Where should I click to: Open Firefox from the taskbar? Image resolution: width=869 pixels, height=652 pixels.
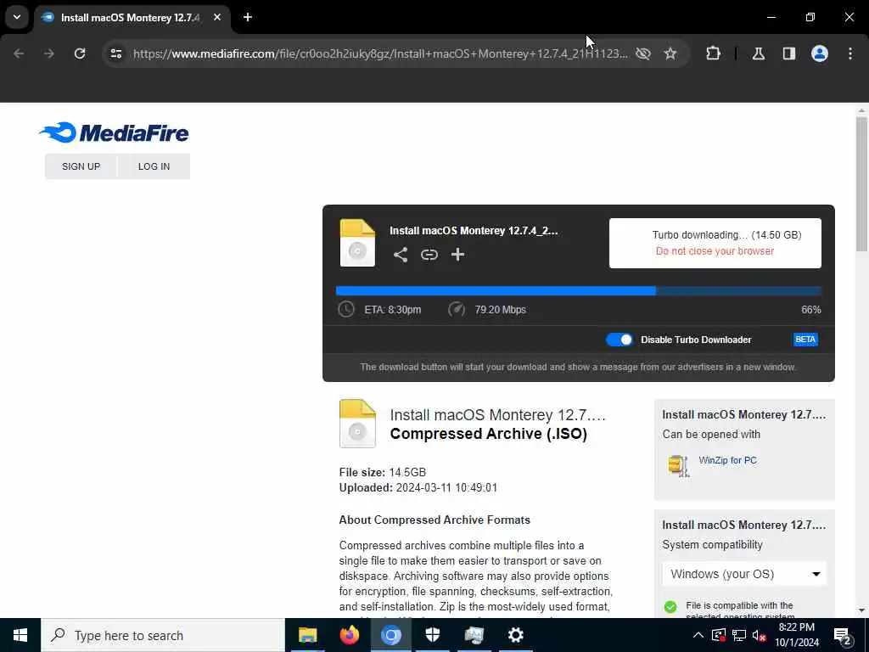(349, 635)
